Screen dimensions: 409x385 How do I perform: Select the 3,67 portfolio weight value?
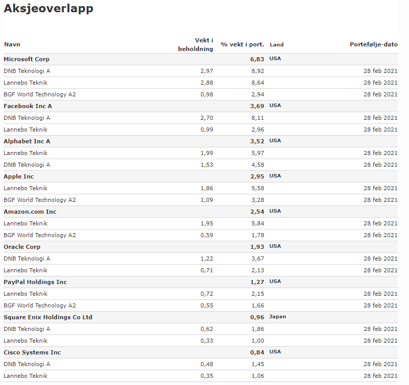(258, 259)
